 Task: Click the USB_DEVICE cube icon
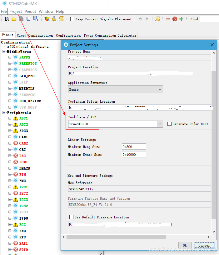(16, 101)
